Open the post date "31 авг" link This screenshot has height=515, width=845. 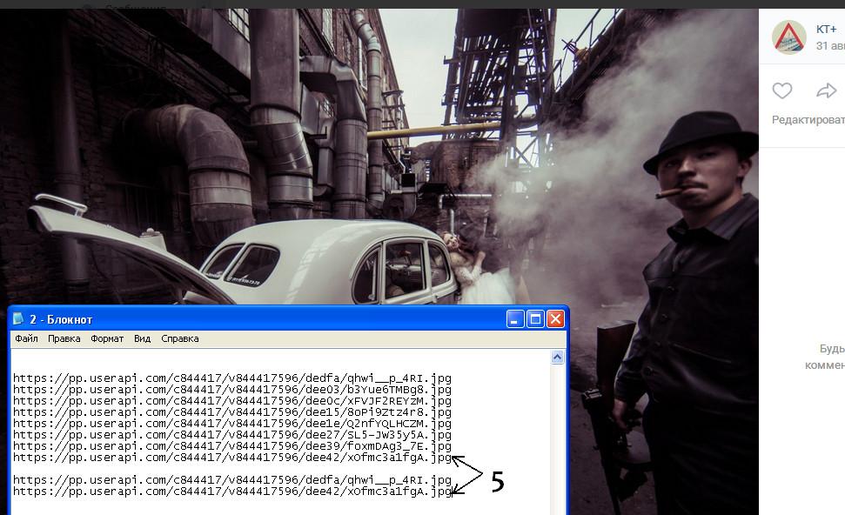(829, 45)
